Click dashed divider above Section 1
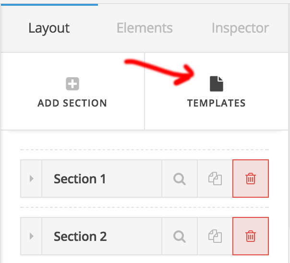This screenshot has width=290, height=263. (144, 150)
